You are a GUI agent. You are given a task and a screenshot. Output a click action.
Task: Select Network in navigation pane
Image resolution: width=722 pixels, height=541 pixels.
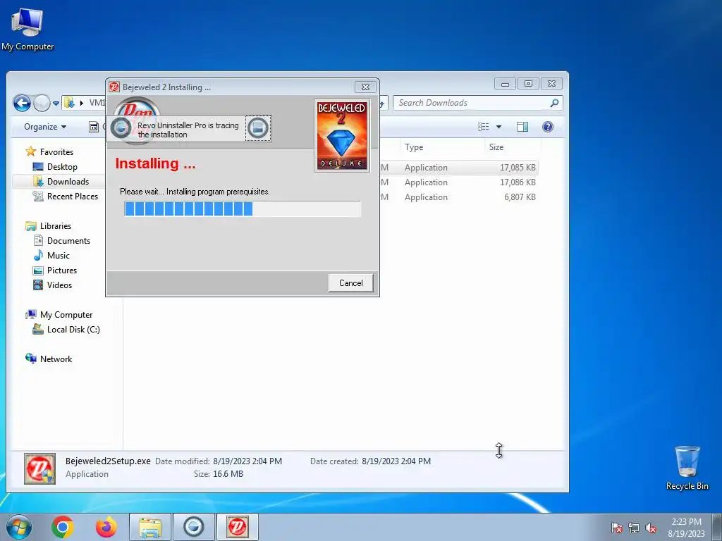tap(56, 359)
